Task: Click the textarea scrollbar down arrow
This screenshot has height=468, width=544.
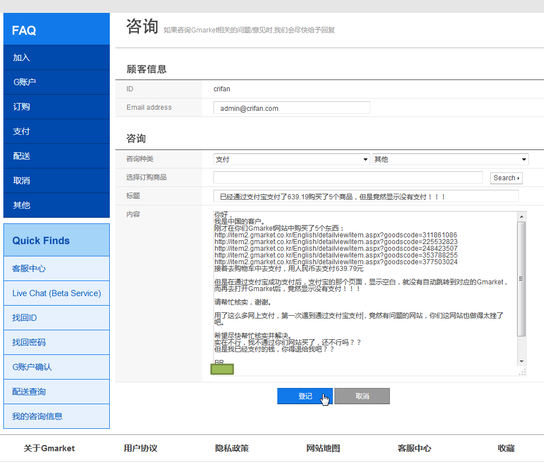Action: tap(522, 362)
